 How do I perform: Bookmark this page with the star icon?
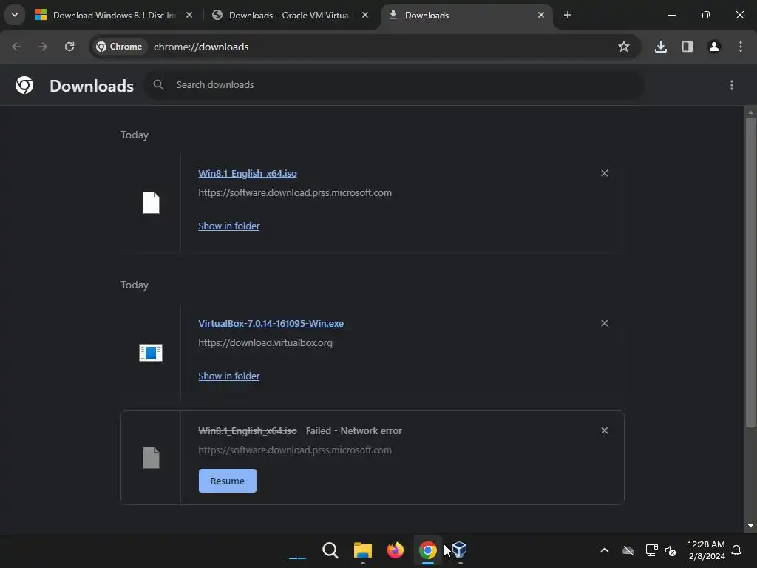(624, 47)
